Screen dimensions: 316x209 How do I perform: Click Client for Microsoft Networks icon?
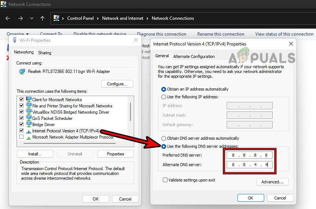point(29,99)
